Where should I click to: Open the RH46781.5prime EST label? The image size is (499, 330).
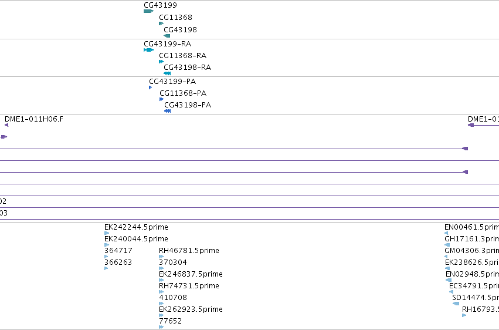pos(189,251)
